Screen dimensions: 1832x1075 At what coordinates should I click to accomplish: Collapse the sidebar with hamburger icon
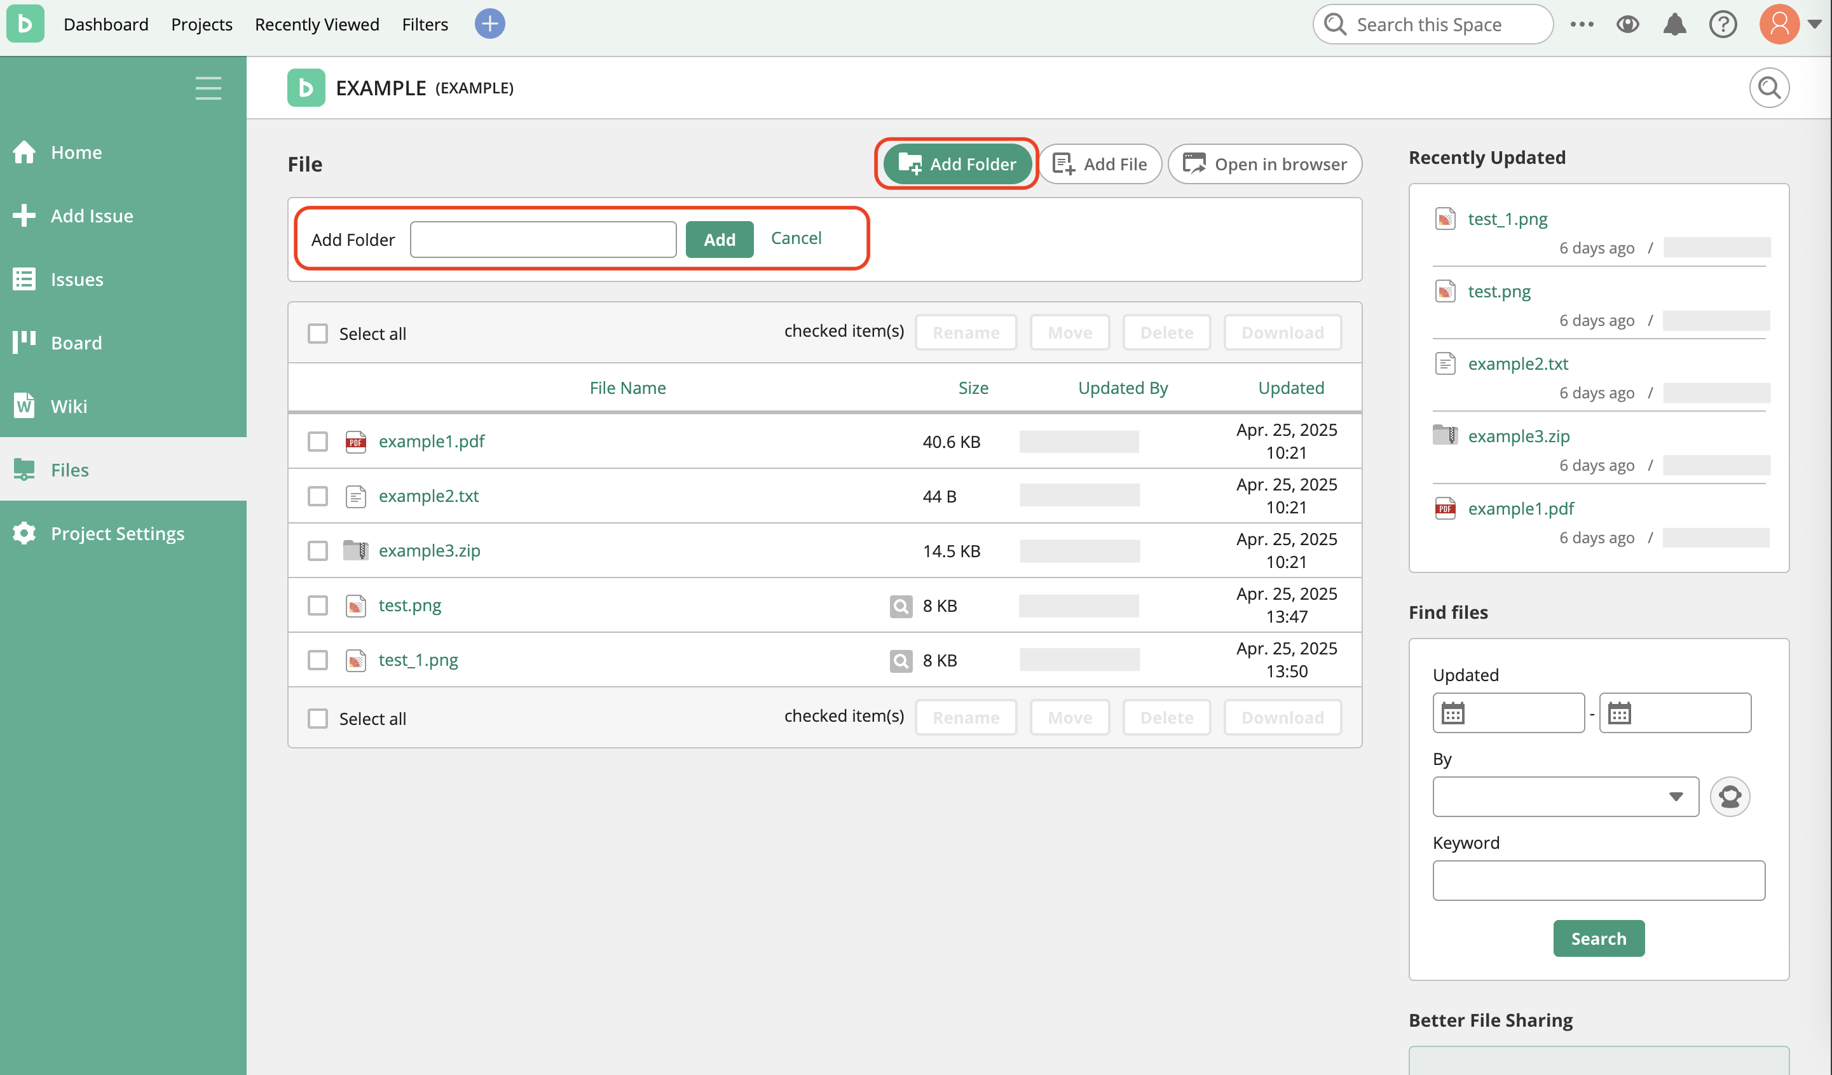tap(208, 88)
